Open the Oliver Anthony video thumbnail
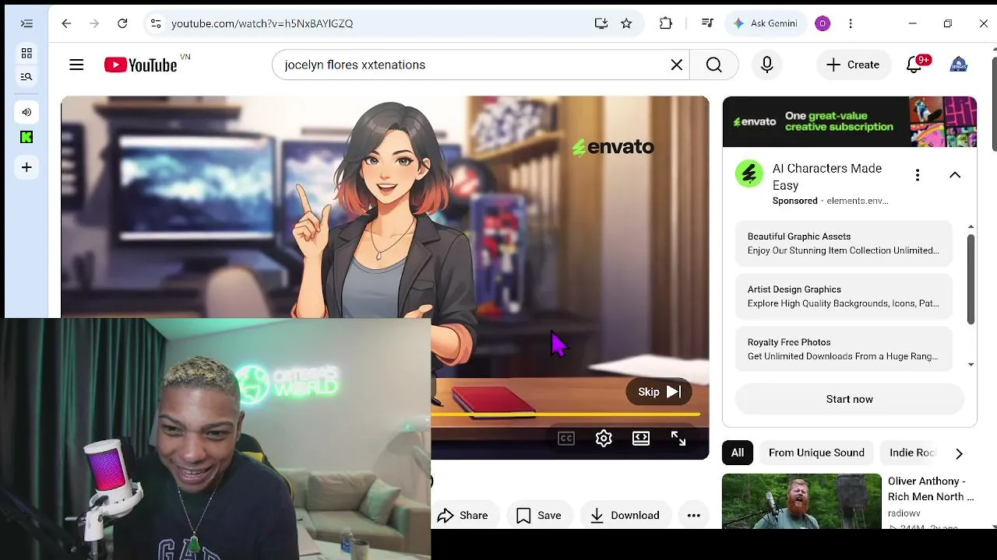Image resolution: width=997 pixels, height=560 pixels. click(801, 502)
